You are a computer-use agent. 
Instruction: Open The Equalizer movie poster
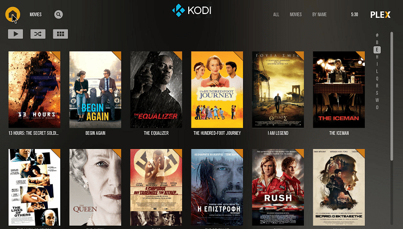(x=156, y=89)
